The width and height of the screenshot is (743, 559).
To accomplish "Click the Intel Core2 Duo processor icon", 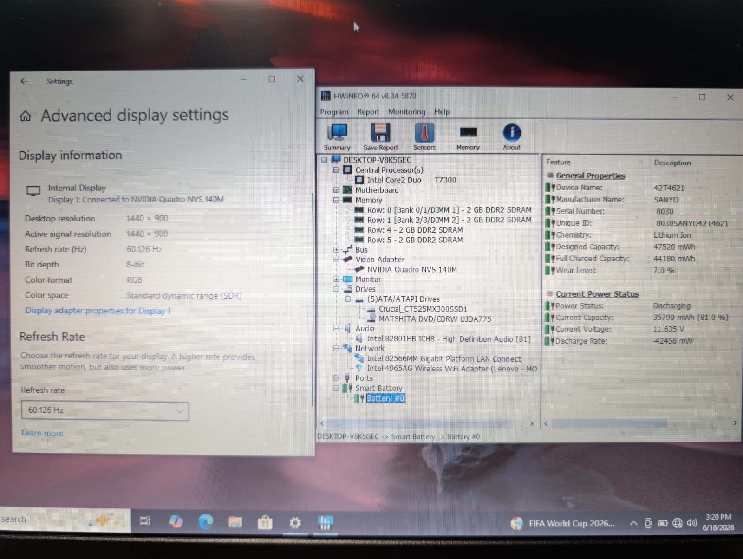I will (x=359, y=180).
